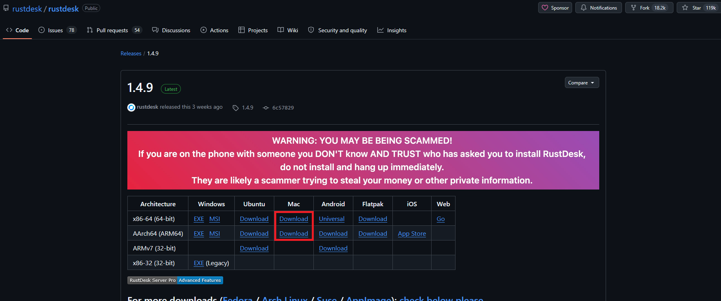Open the rustdesk author link in release line
This screenshot has width=721, height=301.
coord(148,107)
